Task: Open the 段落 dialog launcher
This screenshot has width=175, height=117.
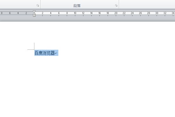Action: pos(116,5)
